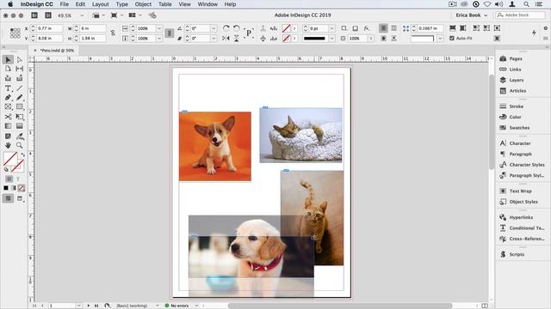Open the stroke type dropdown

pyautogui.click(x=331, y=38)
